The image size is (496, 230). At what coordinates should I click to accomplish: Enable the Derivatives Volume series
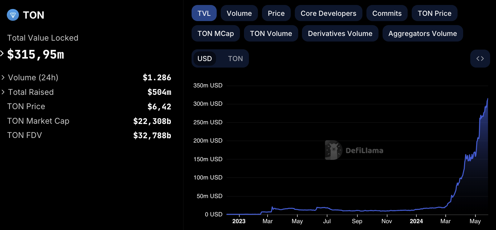coord(340,33)
